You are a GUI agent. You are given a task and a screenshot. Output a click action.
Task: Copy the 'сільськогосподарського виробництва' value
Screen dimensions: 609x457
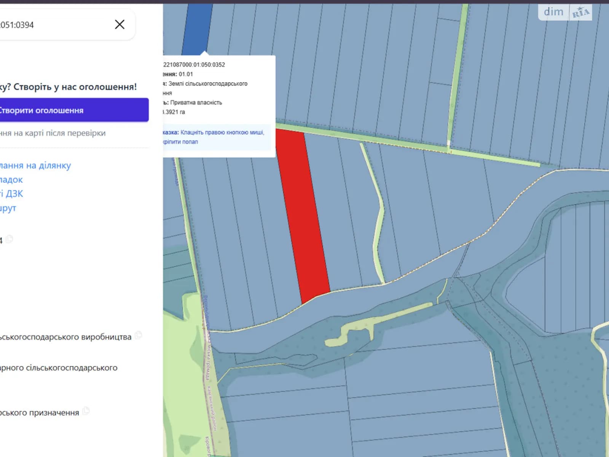pos(139,335)
